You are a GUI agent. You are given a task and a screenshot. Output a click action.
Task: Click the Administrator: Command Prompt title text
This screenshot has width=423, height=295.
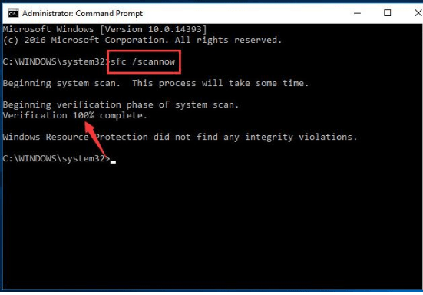coord(82,13)
